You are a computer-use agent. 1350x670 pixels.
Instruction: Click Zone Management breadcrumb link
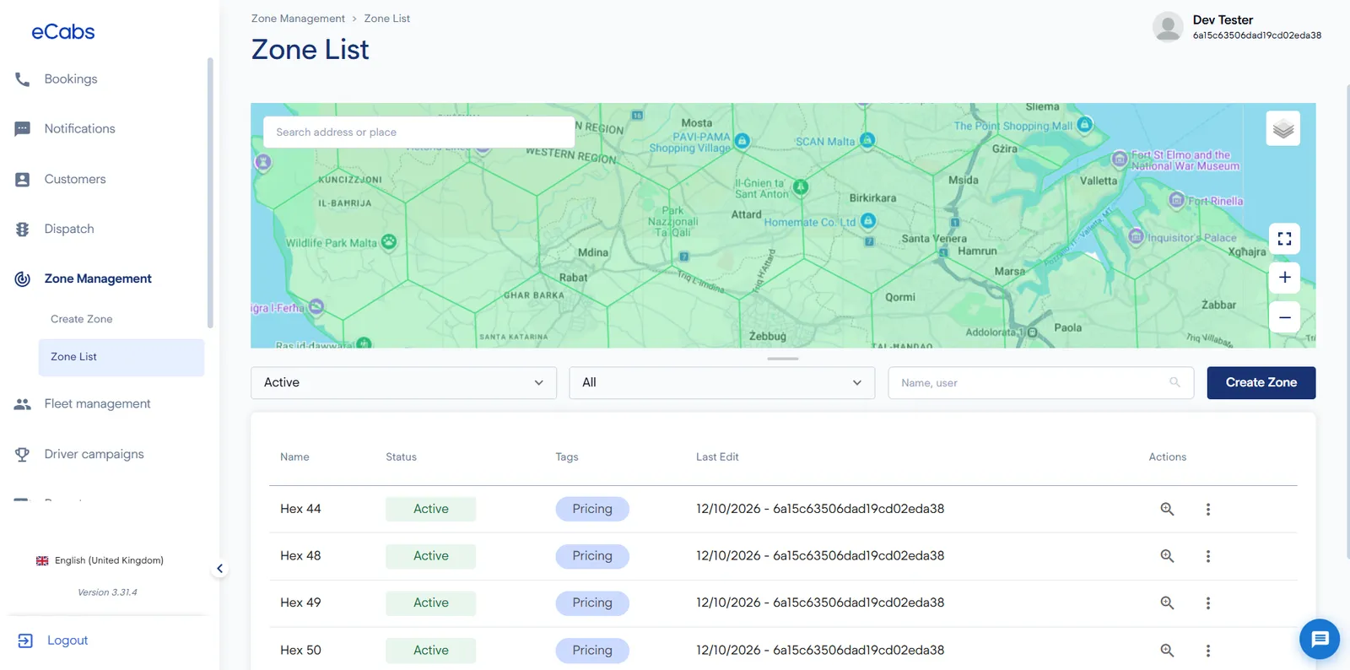click(298, 19)
